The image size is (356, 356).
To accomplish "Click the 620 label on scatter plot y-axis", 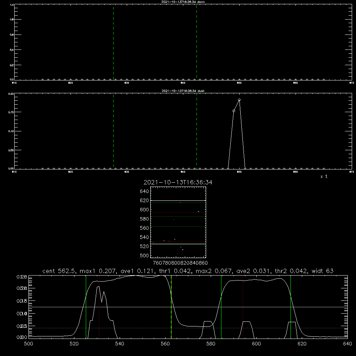I will point(144,200).
